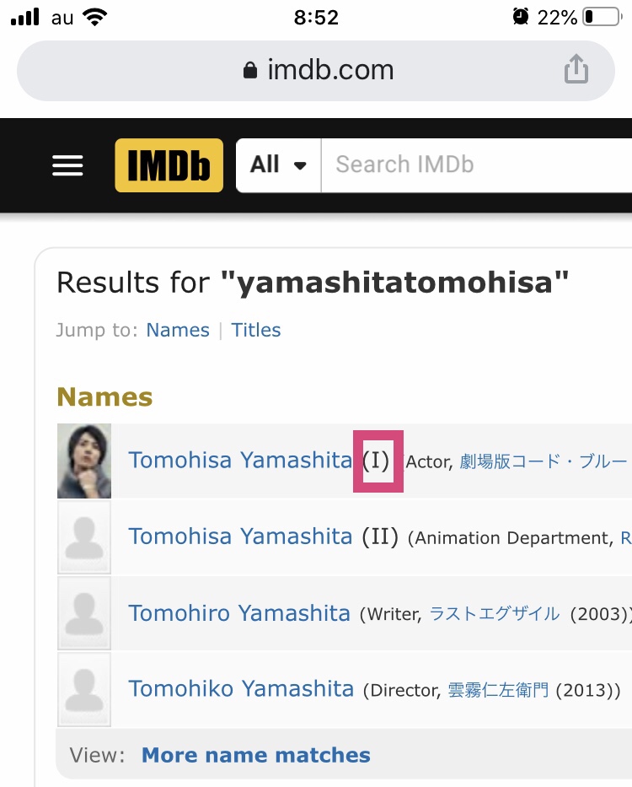Tap the browser share icon
Viewport: 632px width, 787px height.
pos(576,69)
